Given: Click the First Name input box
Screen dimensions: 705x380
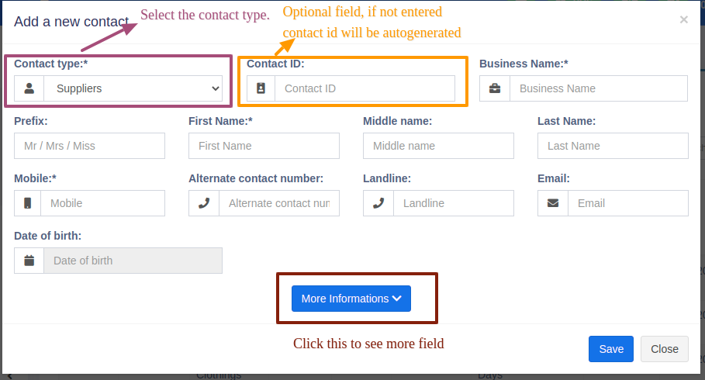Looking at the screenshot, I should pyautogui.click(x=264, y=146).
